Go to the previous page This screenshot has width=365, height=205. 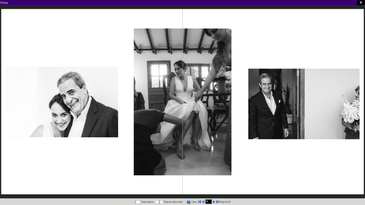(x=203, y=202)
